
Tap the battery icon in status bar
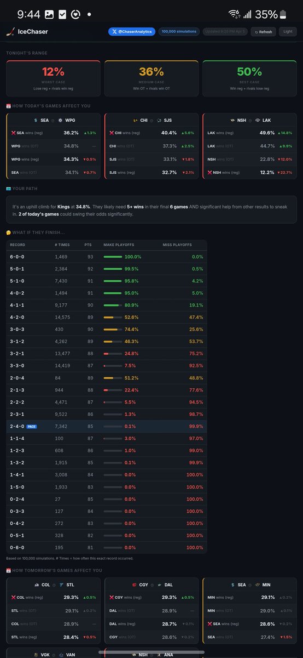tap(283, 14)
